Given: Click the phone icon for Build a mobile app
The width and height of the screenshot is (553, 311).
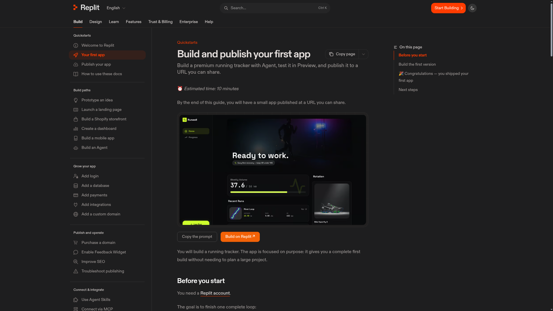Looking at the screenshot, I should tap(76, 138).
